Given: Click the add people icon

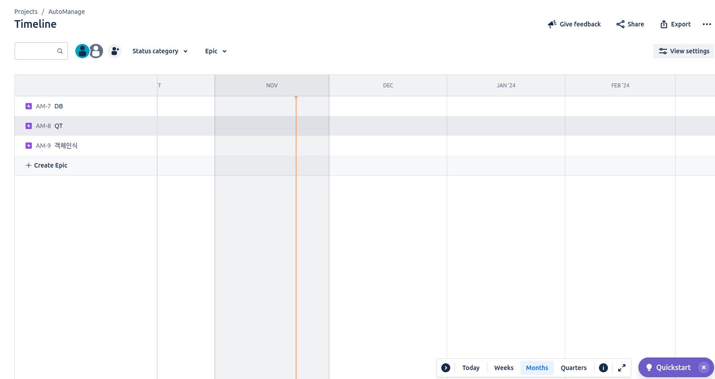Looking at the screenshot, I should [115, 51].
